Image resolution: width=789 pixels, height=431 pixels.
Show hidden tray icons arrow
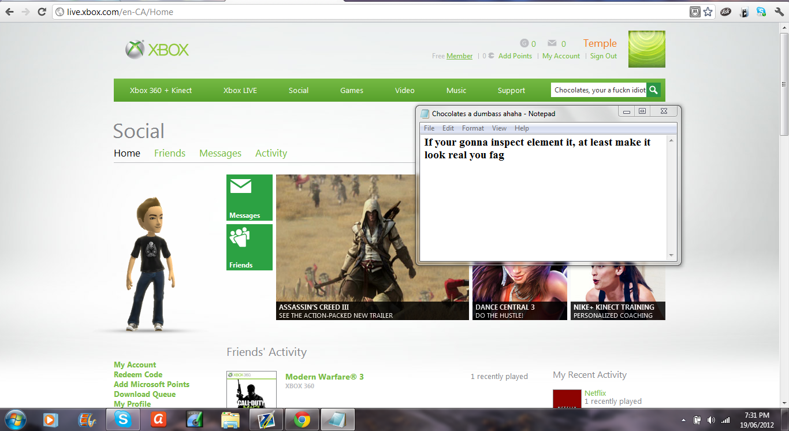click(683, 420)
